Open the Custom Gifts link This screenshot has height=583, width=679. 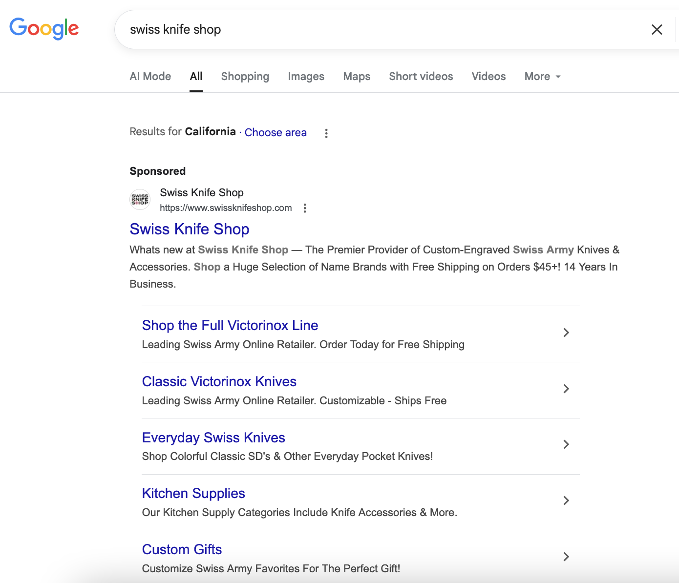(182, 549)
